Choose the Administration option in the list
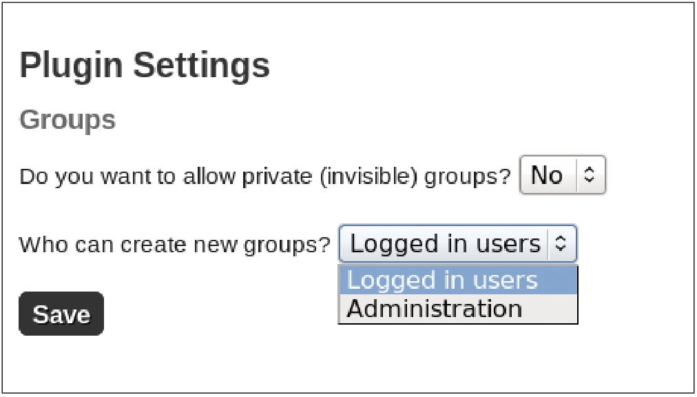This screenshot has width=697, height=397. pos(435,309)
